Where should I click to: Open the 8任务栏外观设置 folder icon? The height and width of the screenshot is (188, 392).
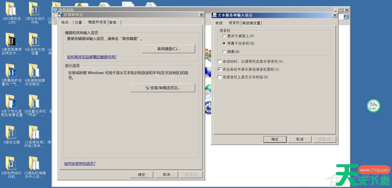click(x=34, y=44)
